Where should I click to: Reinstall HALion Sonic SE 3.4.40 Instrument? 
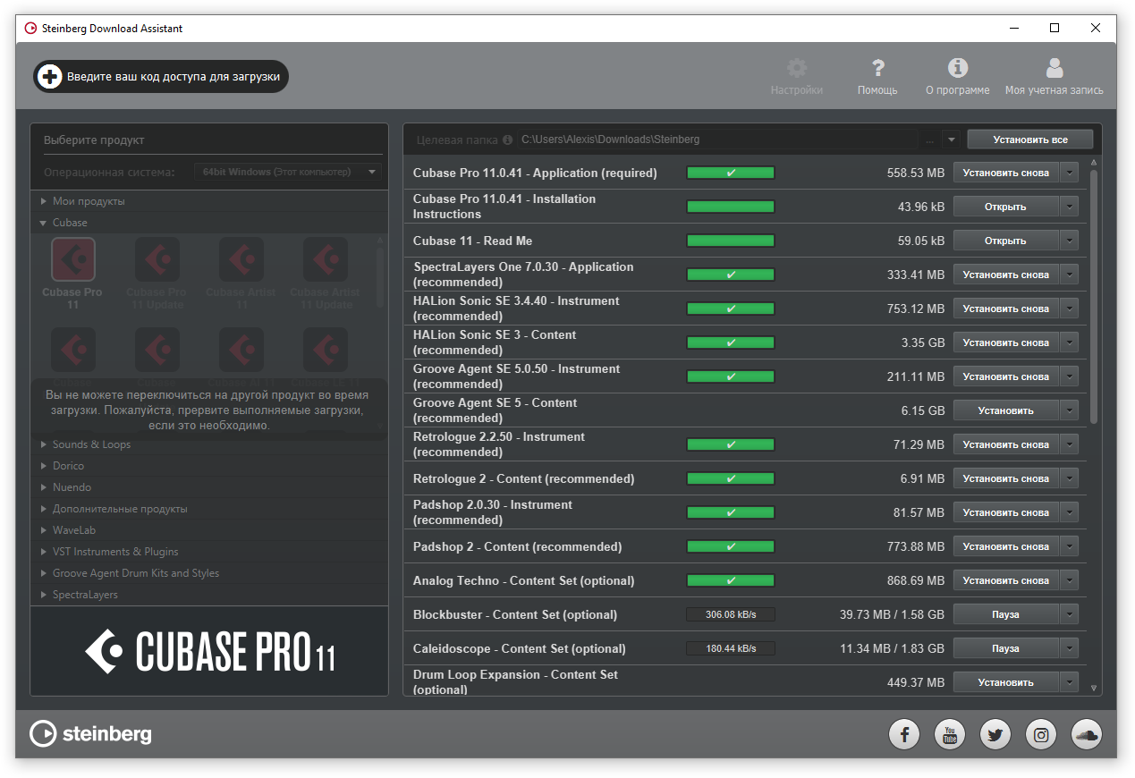pyautogui.click(x=1006, y=309)
